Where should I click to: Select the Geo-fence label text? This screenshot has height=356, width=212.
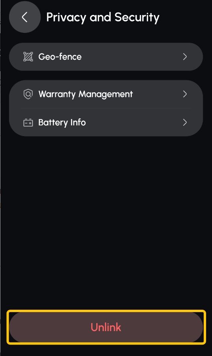point(60,57)
